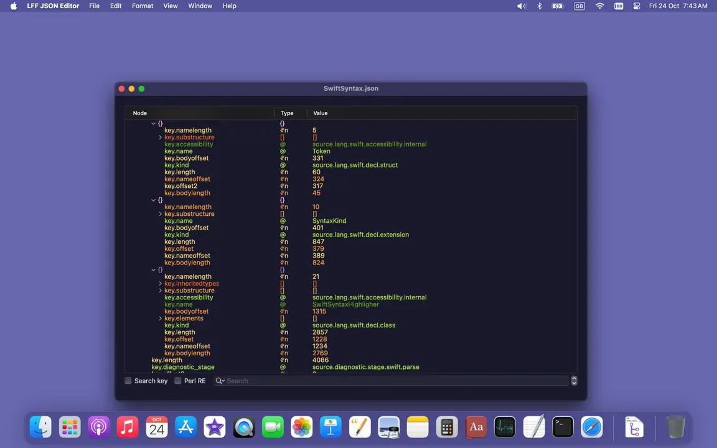Viewport: 717px width, 448px height.
Task: Launch Safari from the dock
Action: [x=592, y=427]
